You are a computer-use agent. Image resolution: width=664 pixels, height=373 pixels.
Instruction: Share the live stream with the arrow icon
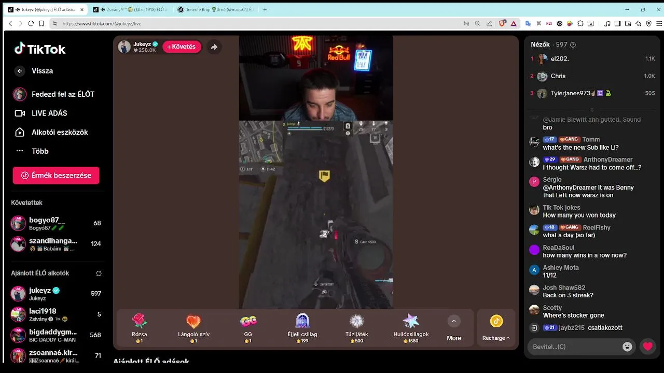click(214, 47)
